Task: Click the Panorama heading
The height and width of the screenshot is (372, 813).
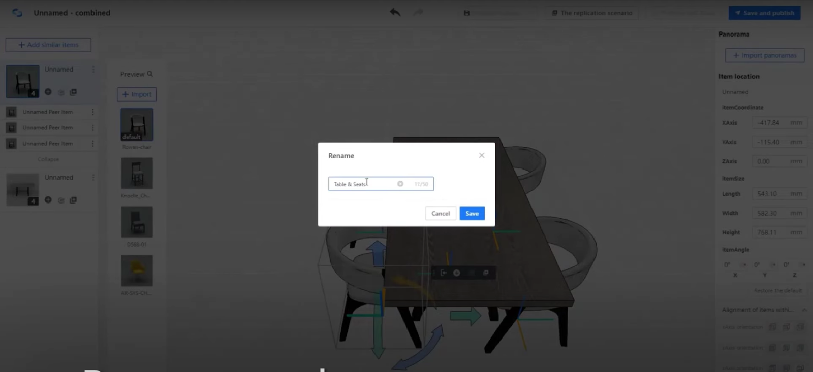Action: pyautogui.click(x=734, y=34)
